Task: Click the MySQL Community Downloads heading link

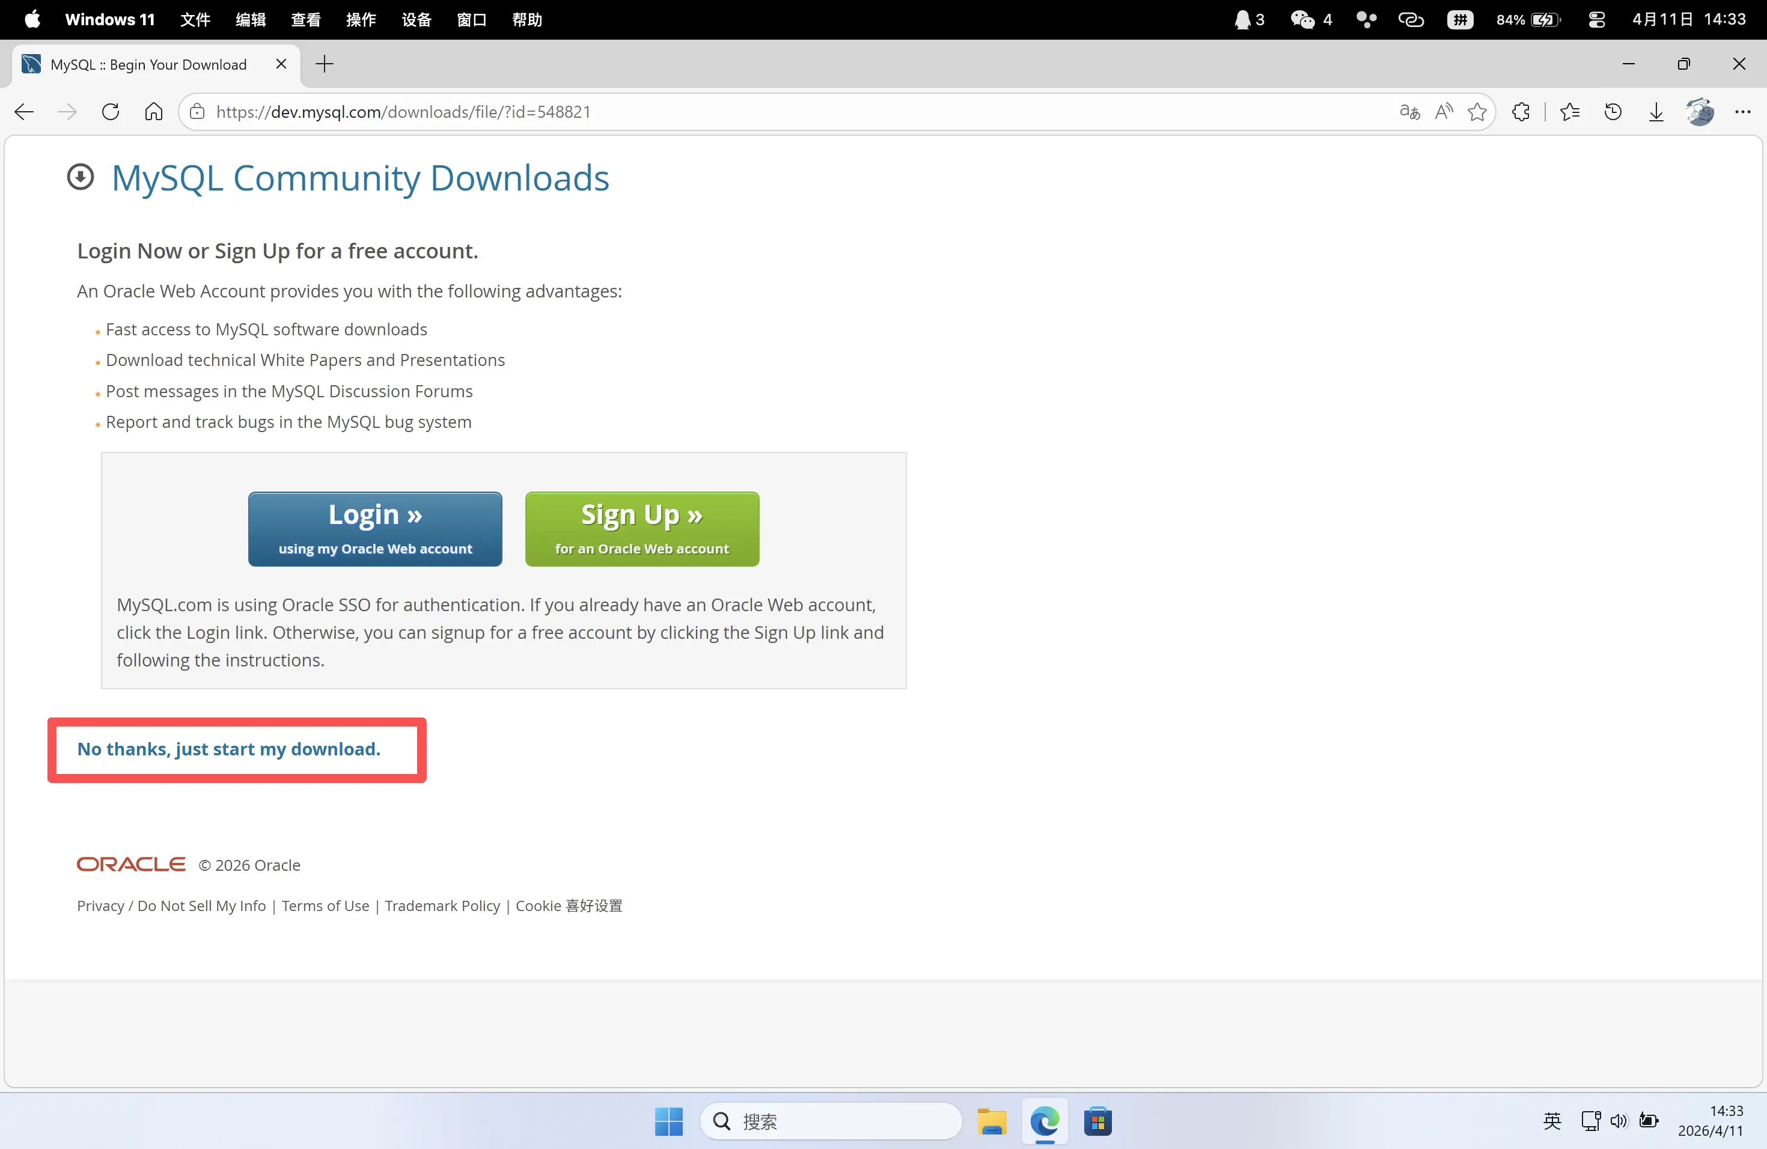Action: pyautogui.click(x=360, y=178)
